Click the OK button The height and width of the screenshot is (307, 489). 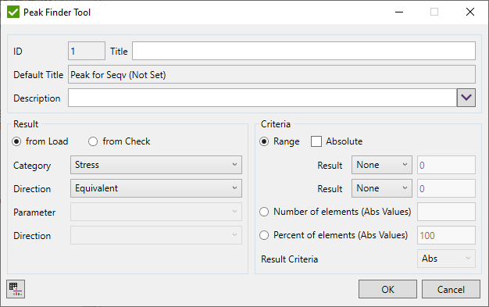point(387,289)
